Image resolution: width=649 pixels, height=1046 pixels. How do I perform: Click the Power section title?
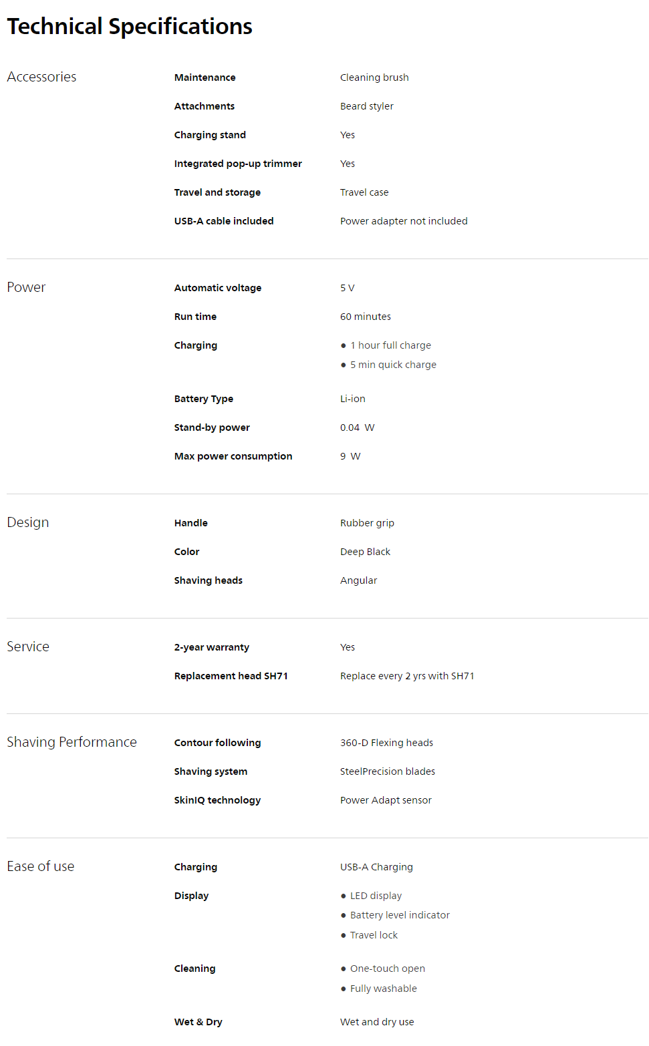point(26,287)
